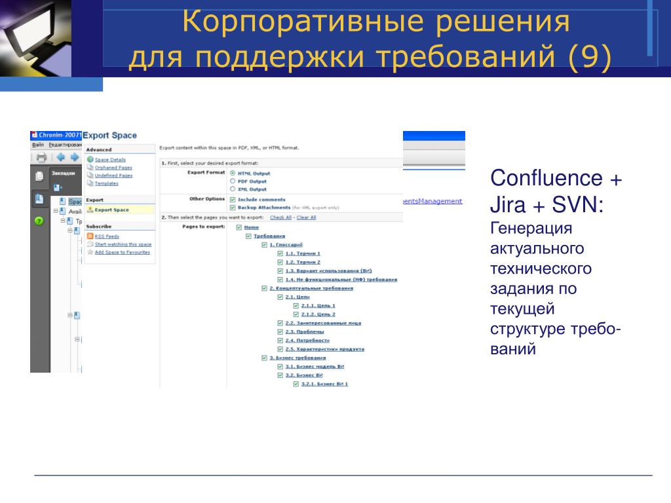Click the globe icon beside Space Details
The width and height of the screenshot is (671, 503).
click(90, 160)
